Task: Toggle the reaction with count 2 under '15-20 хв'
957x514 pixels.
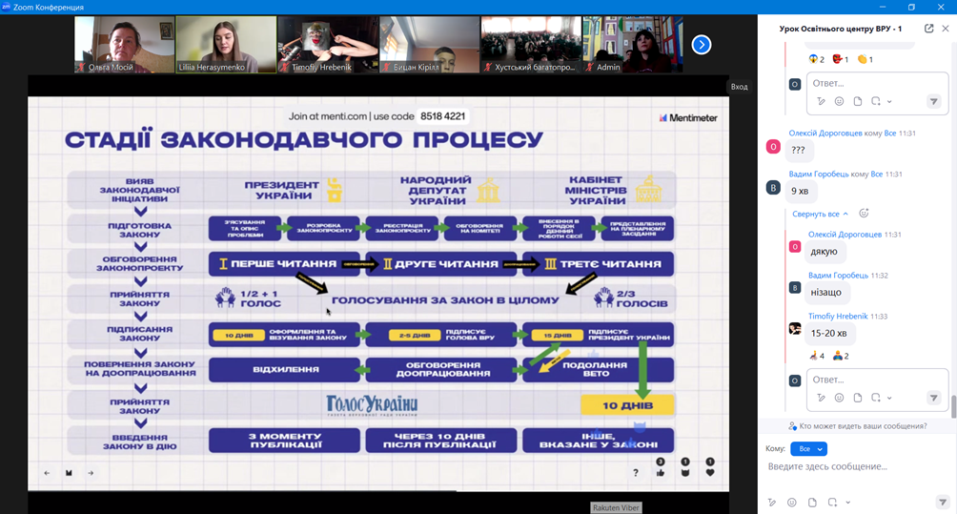Action: [x=842, y=356]
